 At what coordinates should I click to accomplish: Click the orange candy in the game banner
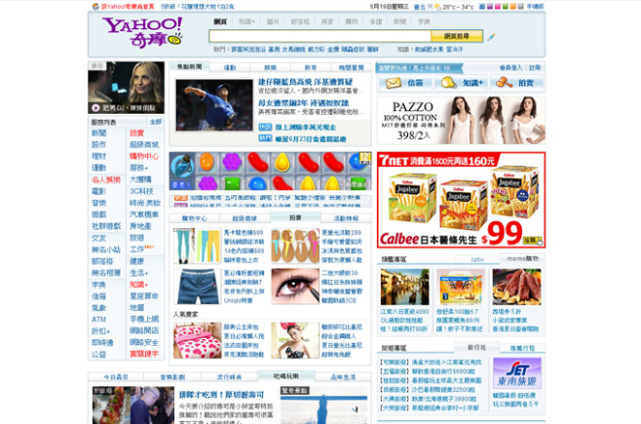(207, 162)
